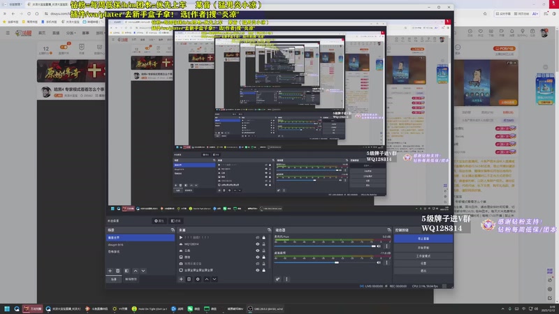559x314 pixels.
Task: Open 麦克风/Aux channel options menu
Action: coord(386,246)
